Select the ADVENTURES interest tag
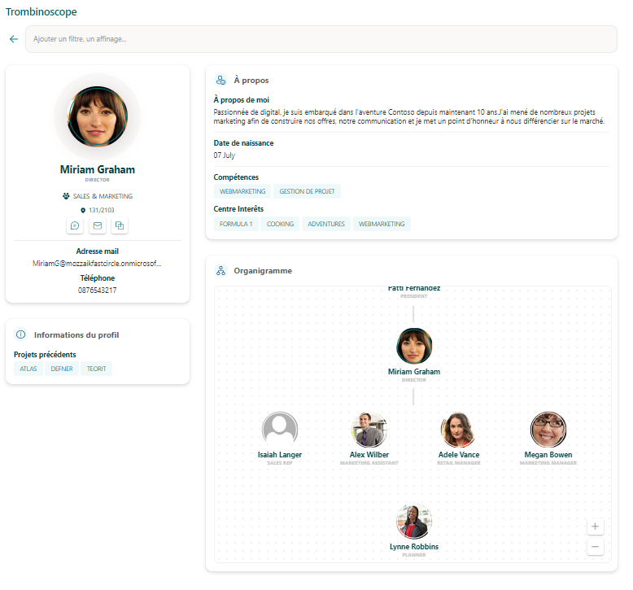The width and height of the screenshot is (633, 590). click(326, 224)
